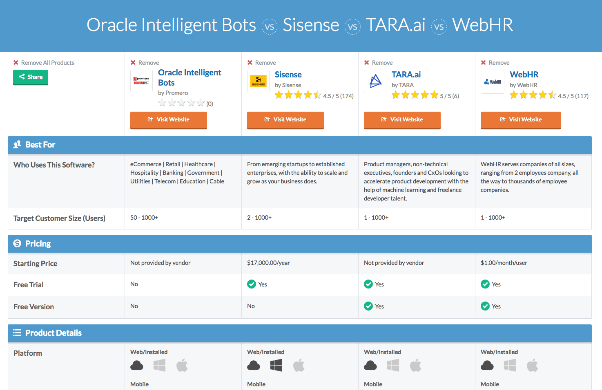Click the Best For people icon
602x390 pixels.
coord(17,145)
